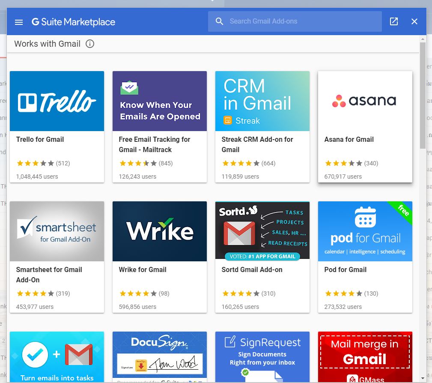Viewport: 432px width, 383px height.
Task: Close the G Suite Marketplace dialog
Action: (414, 21)
